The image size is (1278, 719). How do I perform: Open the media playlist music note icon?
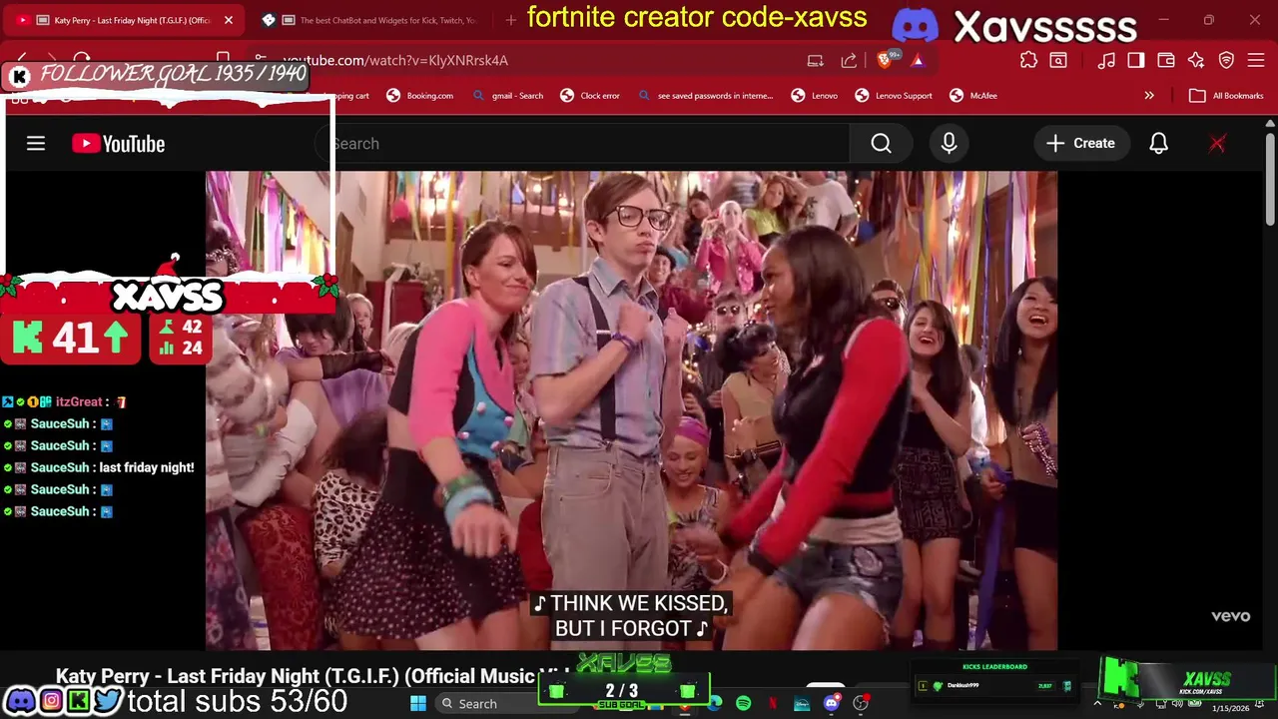[x=1106, y=61]
